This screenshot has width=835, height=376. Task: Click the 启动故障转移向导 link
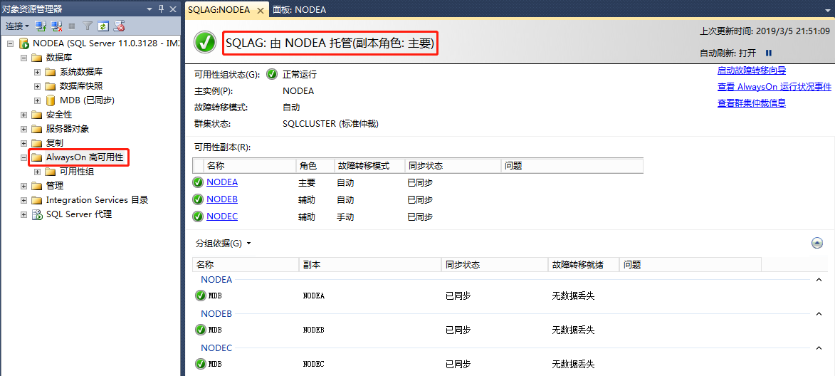pos(752,70)
